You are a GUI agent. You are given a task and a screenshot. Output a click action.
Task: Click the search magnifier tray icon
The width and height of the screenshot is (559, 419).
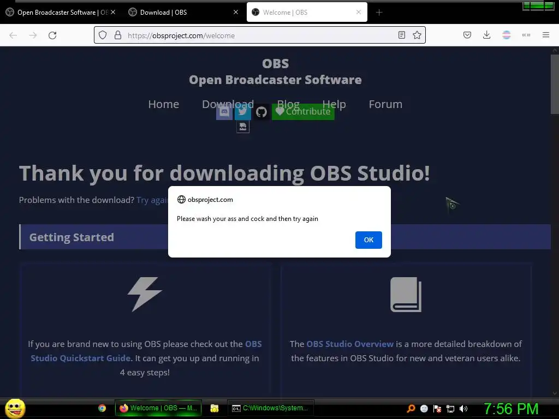411,409
